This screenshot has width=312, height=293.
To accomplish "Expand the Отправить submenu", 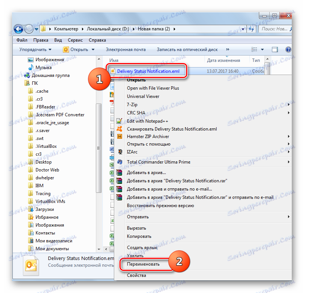I will pyautogui.click(x=288, y=217).
